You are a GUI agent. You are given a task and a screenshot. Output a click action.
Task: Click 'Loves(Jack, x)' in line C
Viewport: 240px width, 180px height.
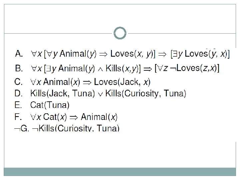click(122, 81)
